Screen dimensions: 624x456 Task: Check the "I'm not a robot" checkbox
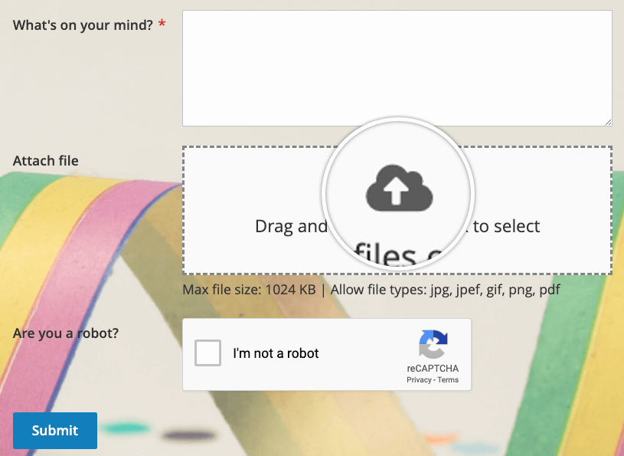coord(208,353)
